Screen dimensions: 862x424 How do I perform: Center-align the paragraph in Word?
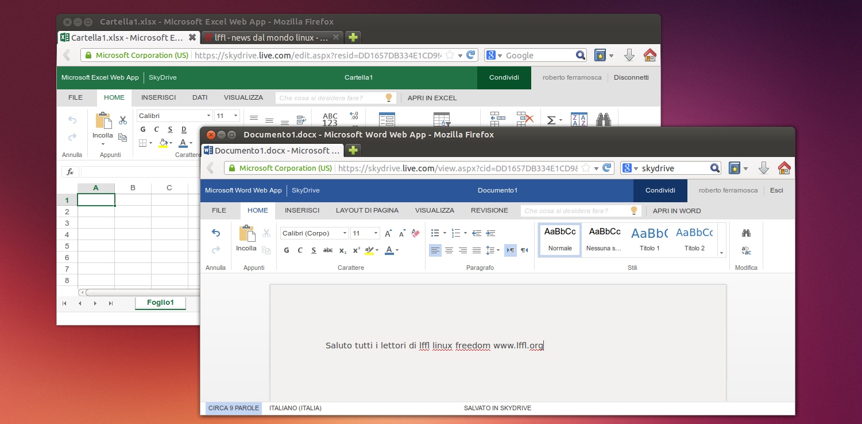click(449, 250)
